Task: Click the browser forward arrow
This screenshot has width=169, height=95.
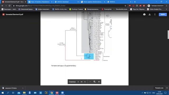Action: click(6, 6)
